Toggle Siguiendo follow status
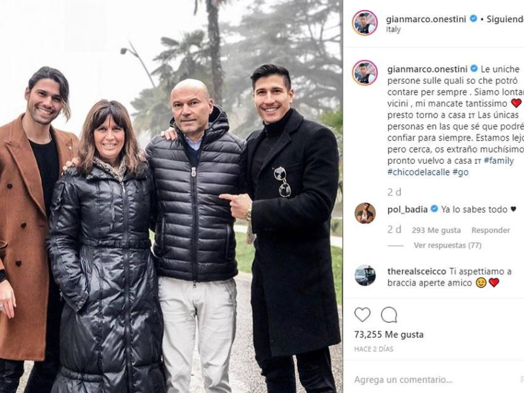Image resolution: width=524 pixels, height=393 pixels. [x=505, y=19]
